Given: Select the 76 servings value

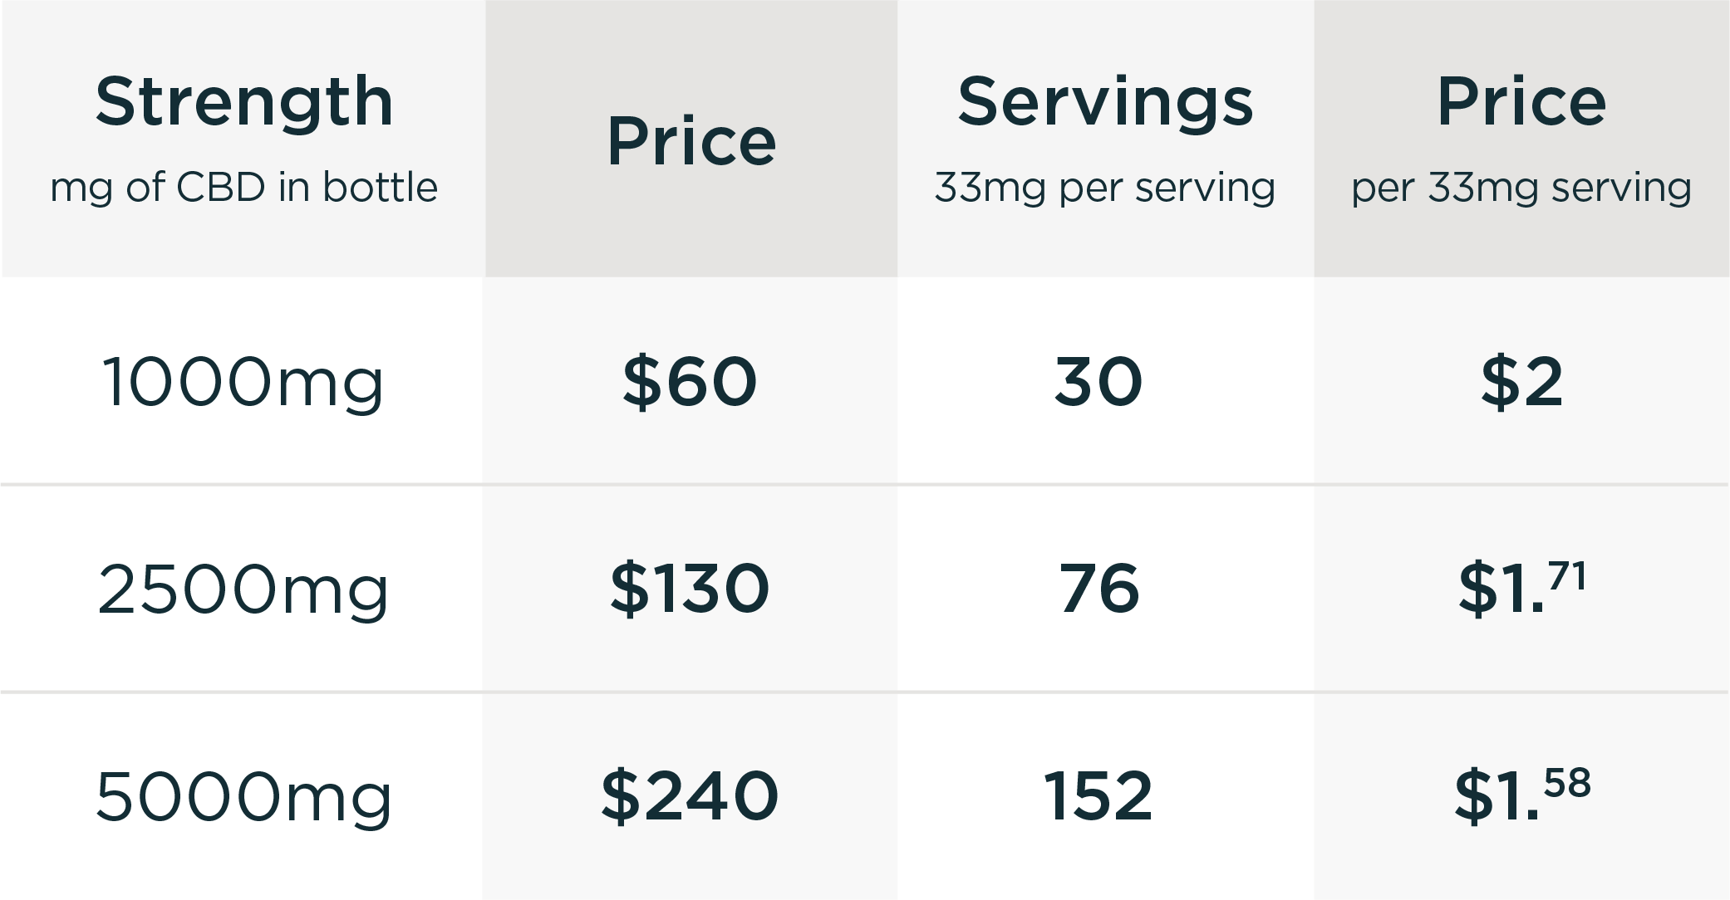Looking at the screenshot, I should point(1098,589).
